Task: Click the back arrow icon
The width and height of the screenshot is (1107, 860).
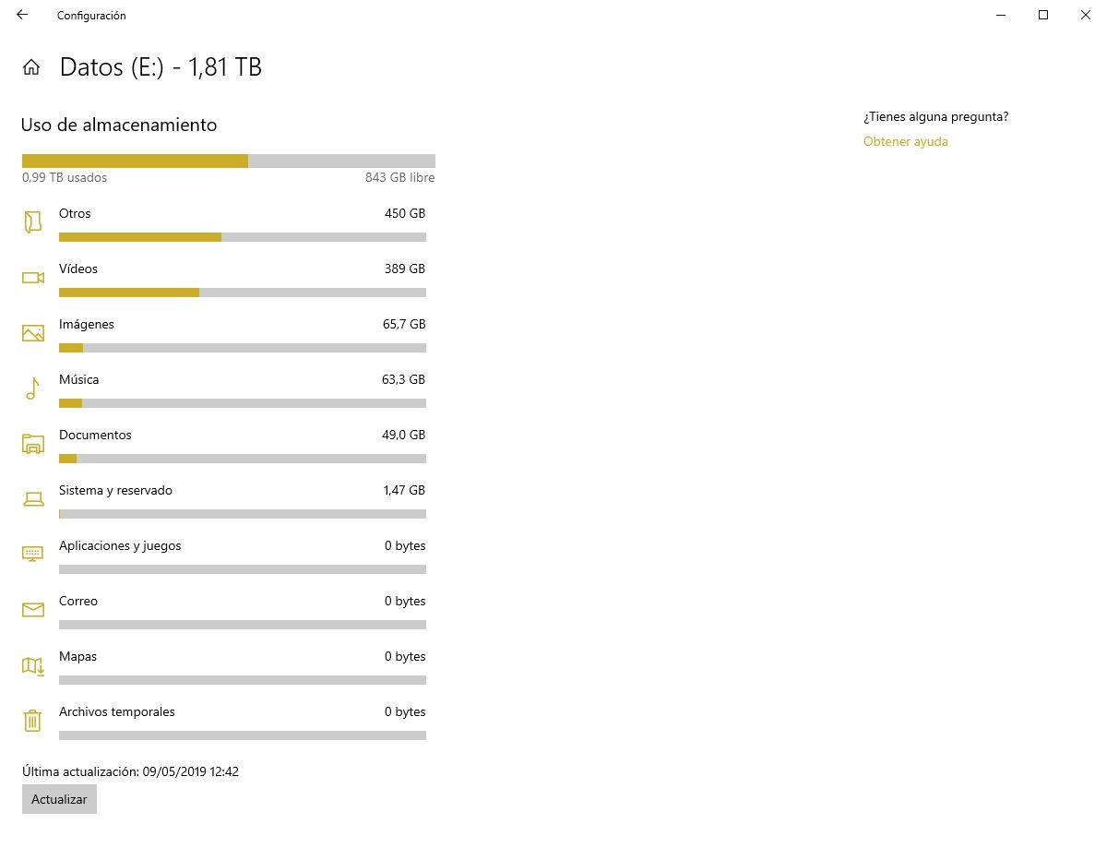Action: (22, 15)
